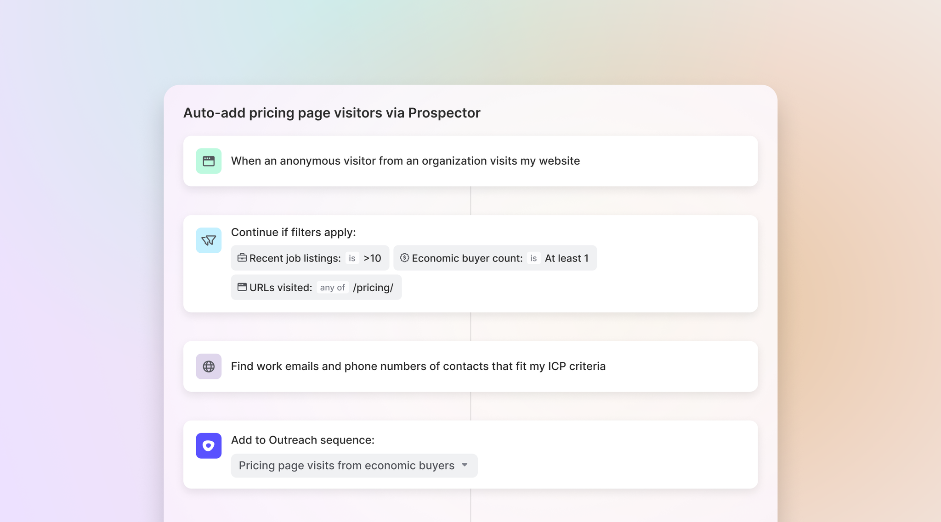The height and width of the screenshot is (522, 941).
Task: Open the Outreach sequence dropdown arrow
Action: pyautogui.click(x=465, y=465)
